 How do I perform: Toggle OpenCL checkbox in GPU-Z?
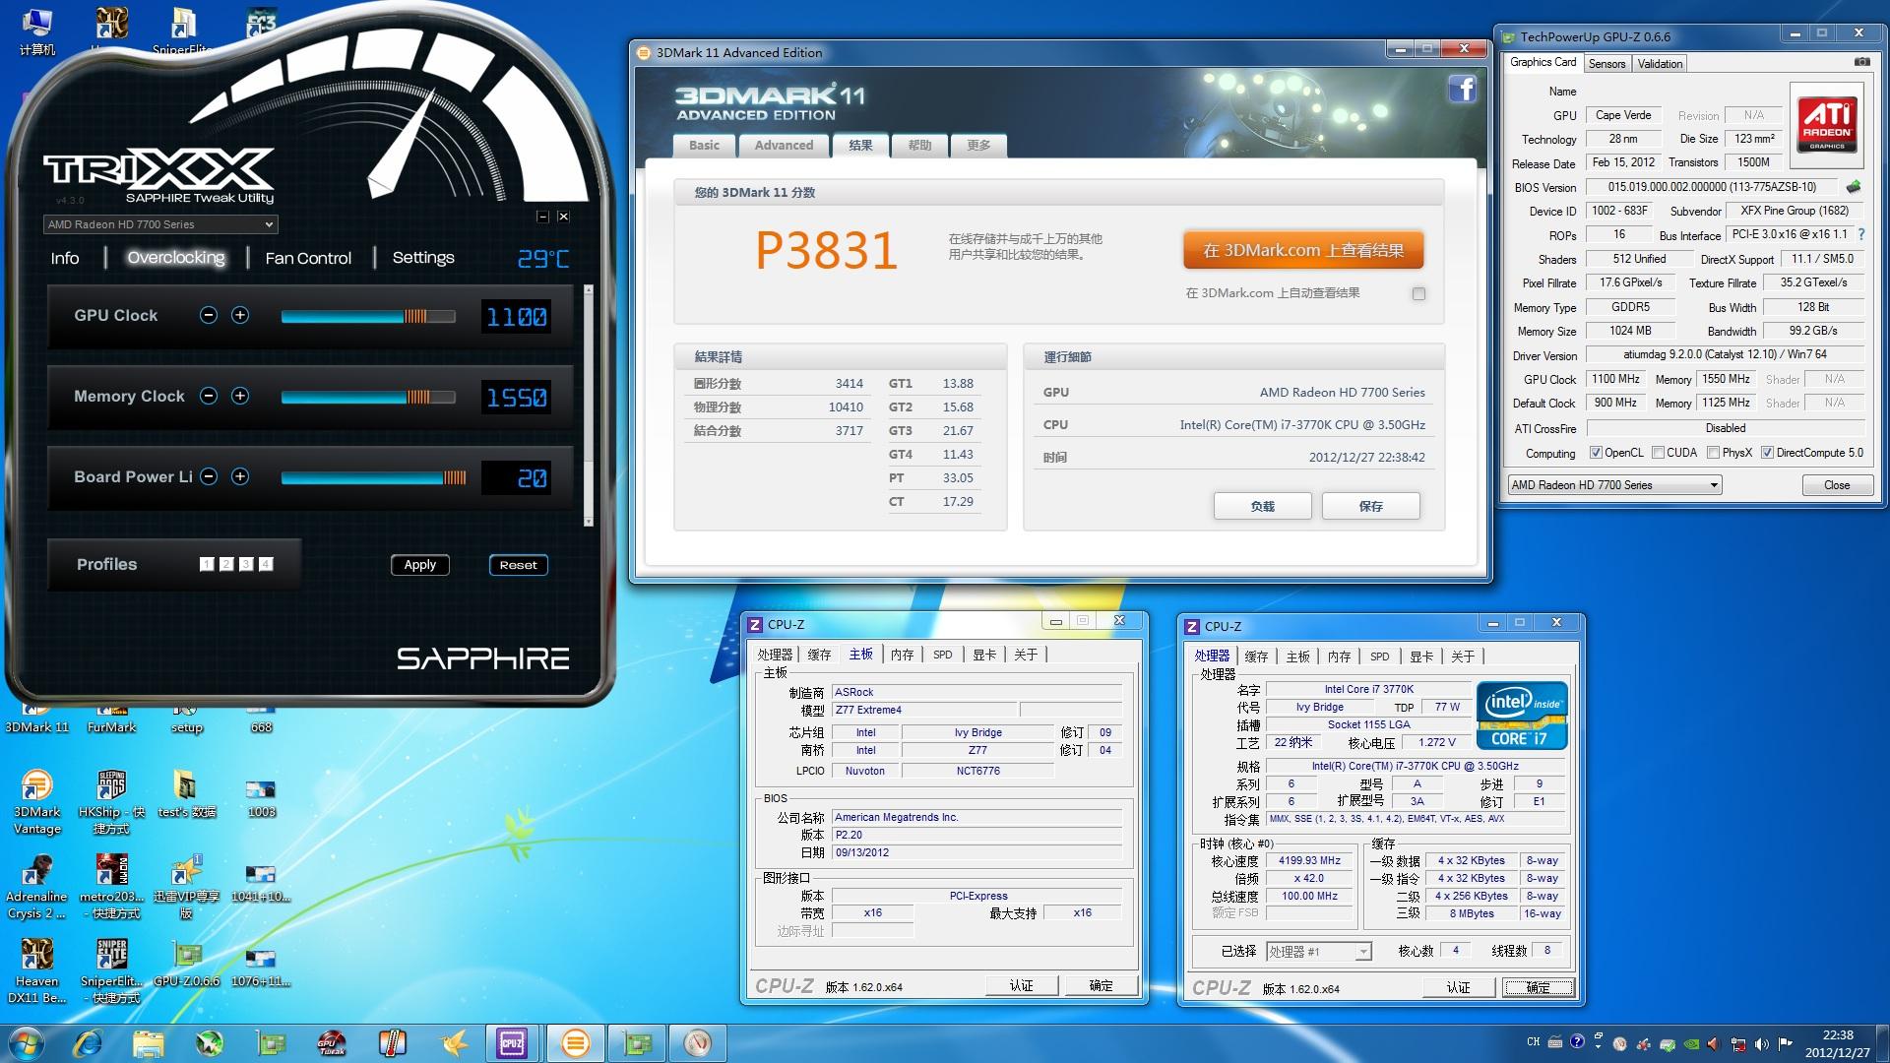1596,453
